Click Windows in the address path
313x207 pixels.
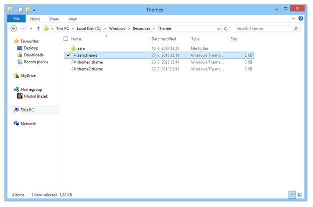pyautogui.click(x=117, y=28)
